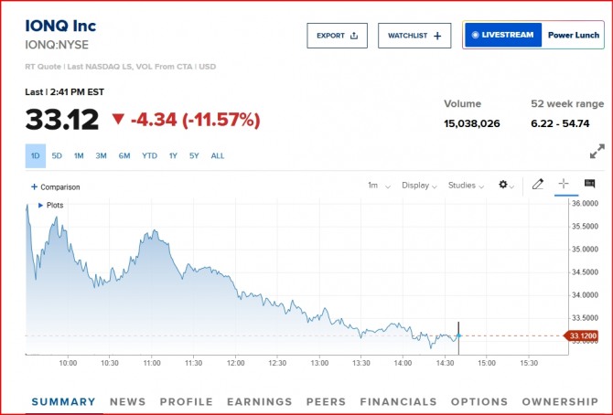Expand the Plots disclosure triangle
The height and width of the screenshot is (415, 613).
coord(40,206)
